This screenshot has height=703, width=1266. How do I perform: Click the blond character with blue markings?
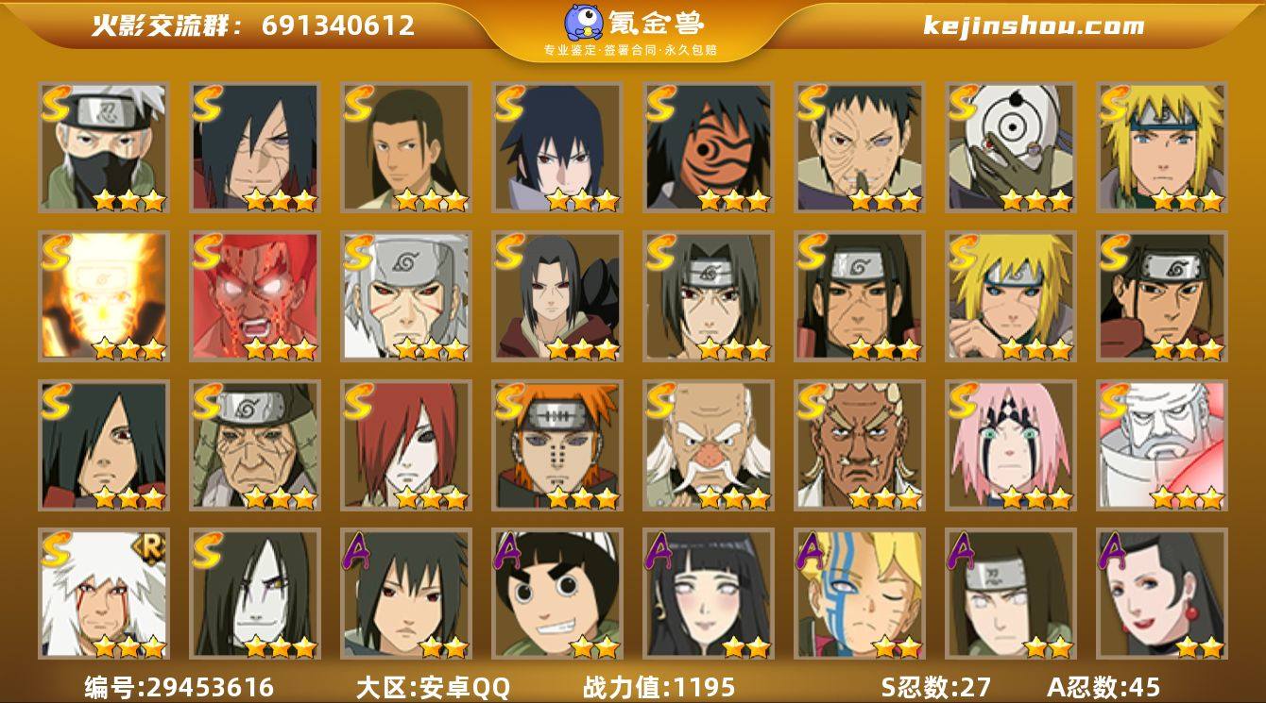tap(860, 594)
